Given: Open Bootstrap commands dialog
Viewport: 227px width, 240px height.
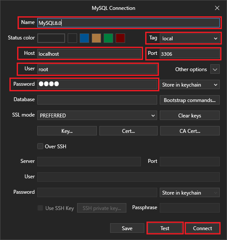Looking at the screenshot, I should 190,100.
